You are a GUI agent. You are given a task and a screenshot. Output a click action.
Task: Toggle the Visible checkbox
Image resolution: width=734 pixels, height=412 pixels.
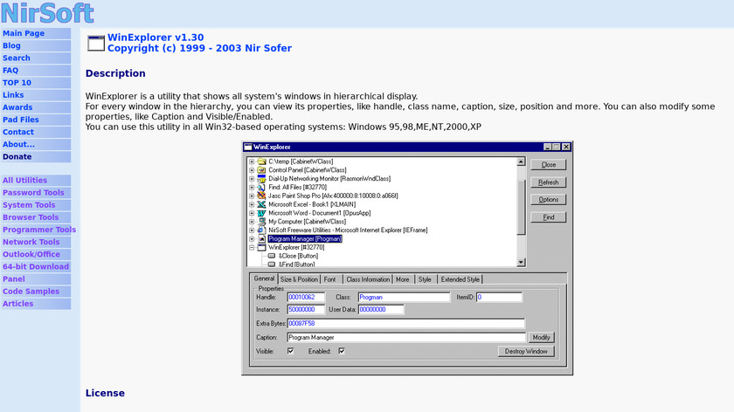[291, 351]
